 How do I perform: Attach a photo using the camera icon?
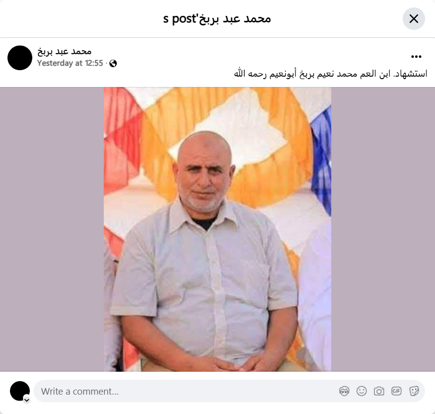[379, 391]
